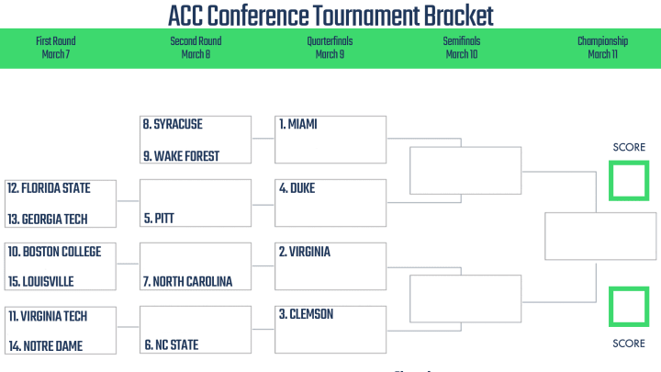This screenshot has height=372, width=661.
Task: Click the First Round March 7 header
Action: (x=56, y=48)
